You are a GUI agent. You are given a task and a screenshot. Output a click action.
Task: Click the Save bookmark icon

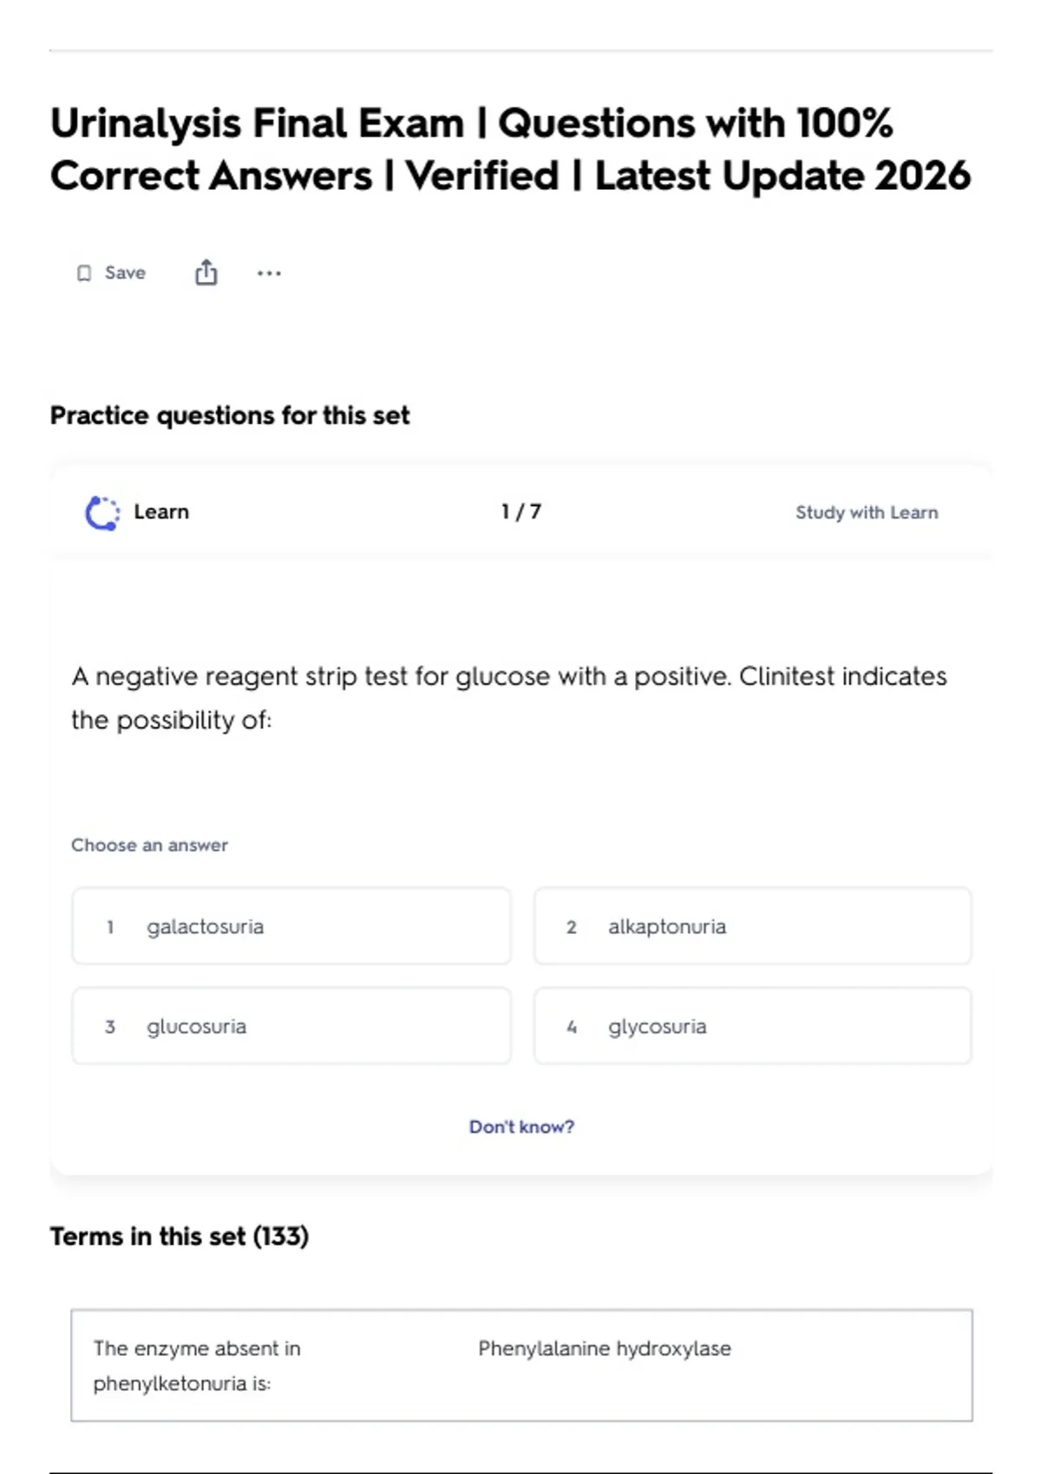pyautogui.click(x=84, y=274)
